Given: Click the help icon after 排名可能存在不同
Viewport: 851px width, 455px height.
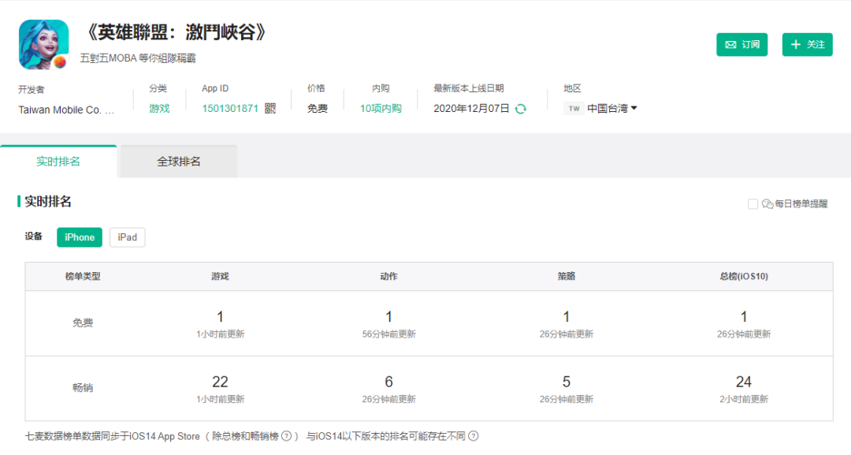Looking at the screenshot, I should (x=474, y=436).
